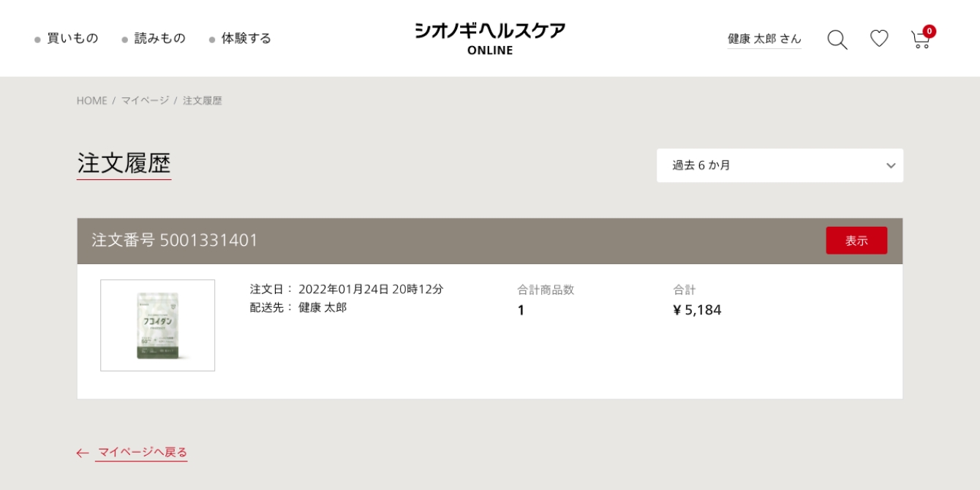Open the favorites heart icon

pos(879,38)
